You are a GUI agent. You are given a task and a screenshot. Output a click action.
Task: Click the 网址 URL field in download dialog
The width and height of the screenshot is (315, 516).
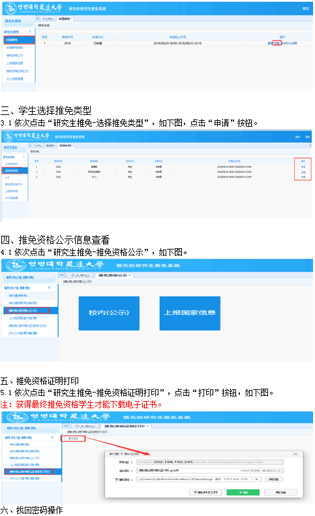coord(210,462)
